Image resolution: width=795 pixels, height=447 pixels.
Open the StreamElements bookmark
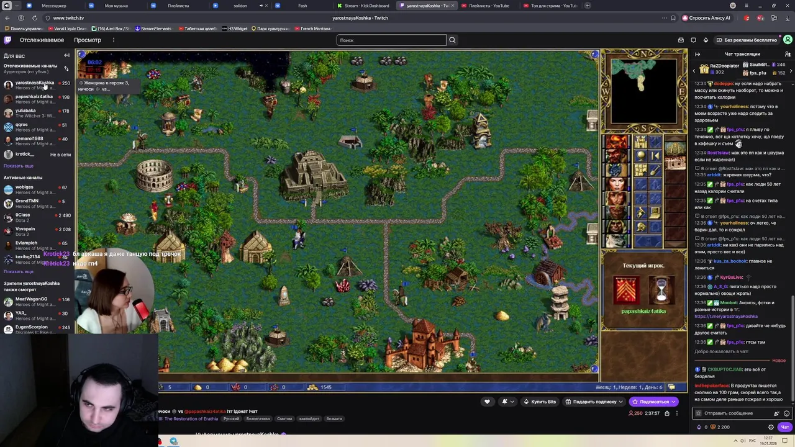click(153, 29)
